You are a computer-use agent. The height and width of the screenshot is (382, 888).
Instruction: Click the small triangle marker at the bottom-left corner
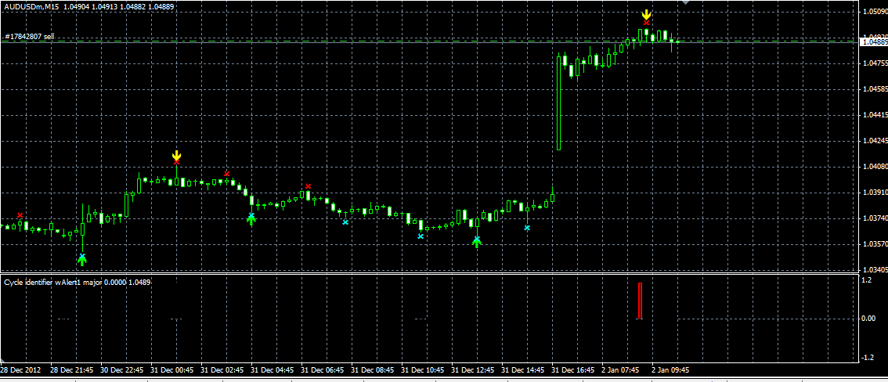click(x=3, y=361)
